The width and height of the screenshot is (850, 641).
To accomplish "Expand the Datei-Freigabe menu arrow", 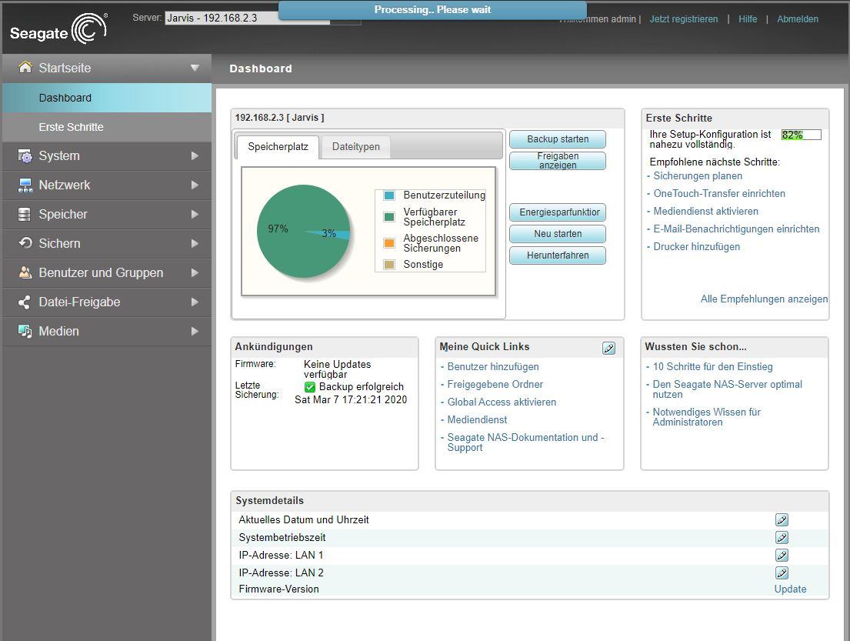I will click(195, 302).
